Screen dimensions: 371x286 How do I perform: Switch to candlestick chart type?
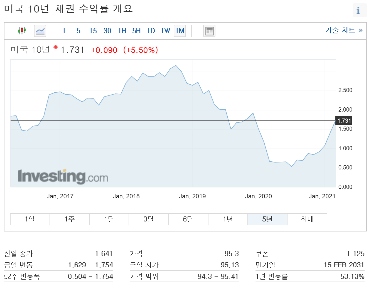point(22,31)
